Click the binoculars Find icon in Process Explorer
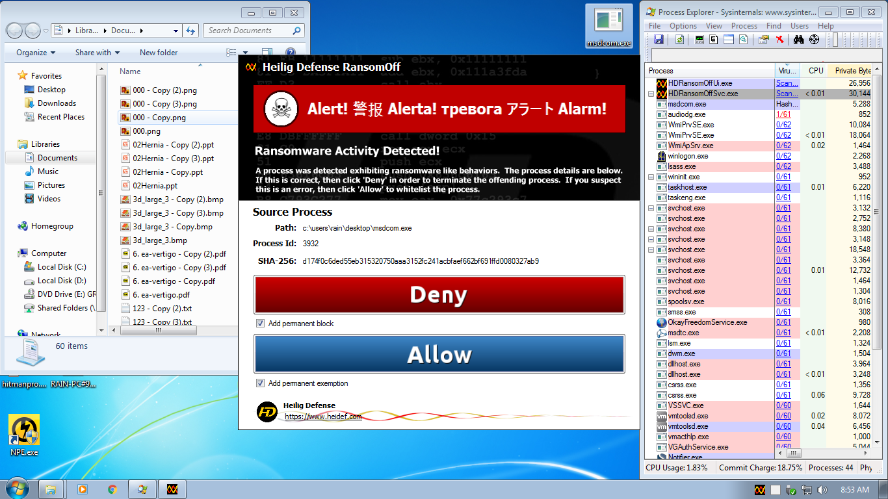 tap(799, 40)
